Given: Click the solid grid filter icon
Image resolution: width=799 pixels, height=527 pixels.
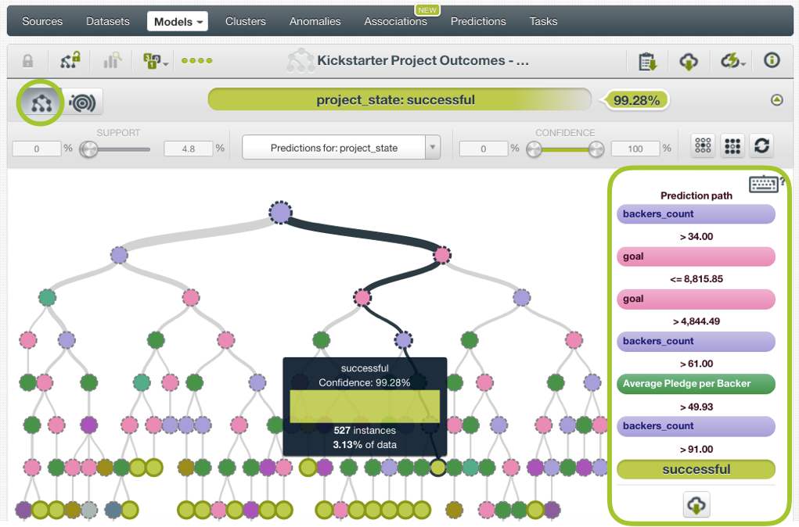Looking at the screenshot, I should point(732,146).
